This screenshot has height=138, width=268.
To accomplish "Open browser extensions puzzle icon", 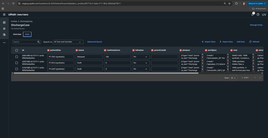I will click(236, 3).
